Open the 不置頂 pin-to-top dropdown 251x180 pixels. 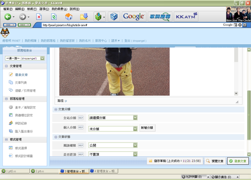113,154
